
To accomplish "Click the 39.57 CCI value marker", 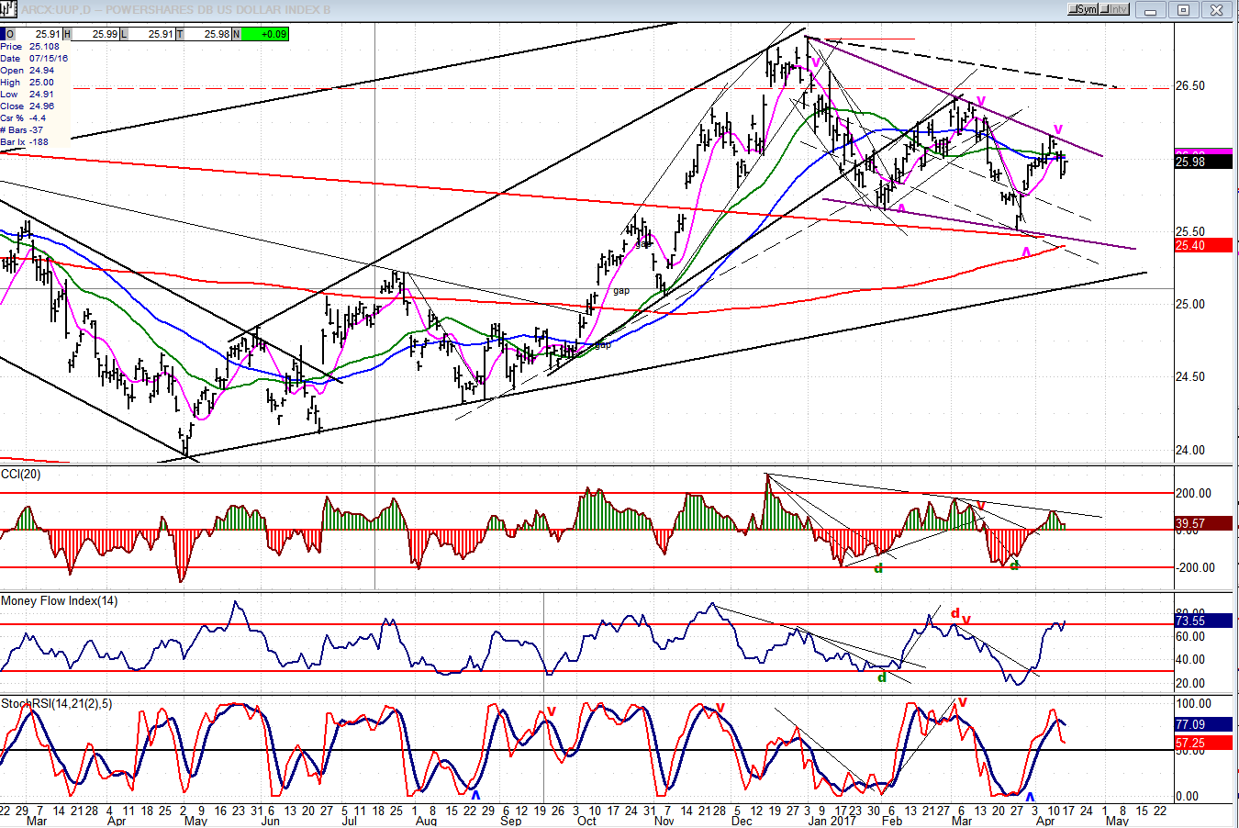I will pos(1203,523).
